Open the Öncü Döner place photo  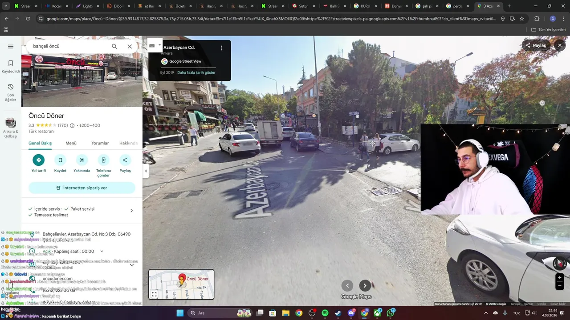(82, 80)
